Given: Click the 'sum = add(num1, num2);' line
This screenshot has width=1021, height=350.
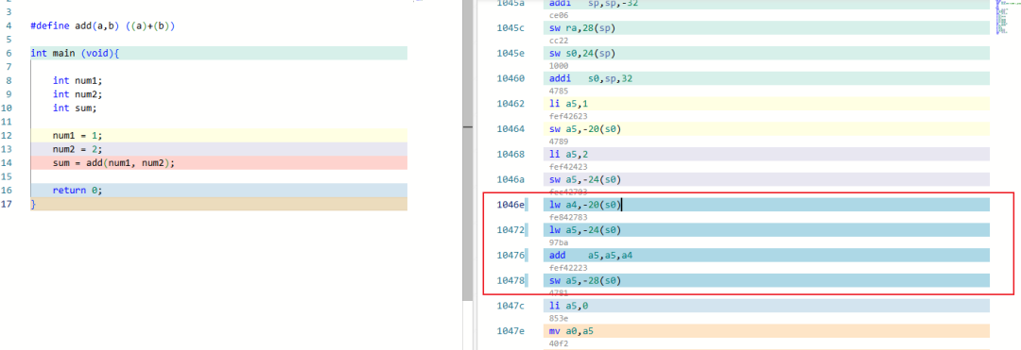Looking at the screenshot, I should pyautogui.click(x=218, y=162).
